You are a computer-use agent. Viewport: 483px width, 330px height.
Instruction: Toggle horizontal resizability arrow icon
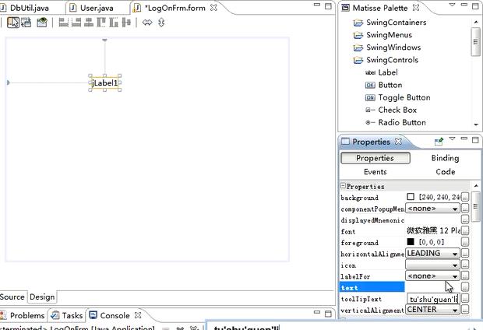[147, 23]
